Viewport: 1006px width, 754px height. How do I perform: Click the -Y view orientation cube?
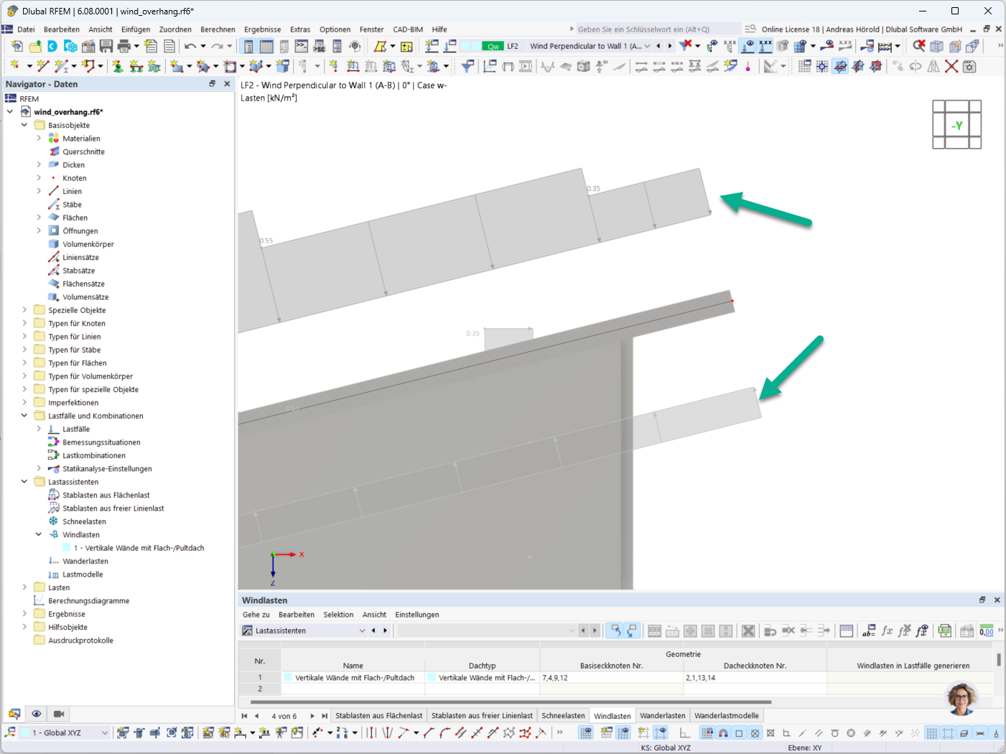(957, 125)
